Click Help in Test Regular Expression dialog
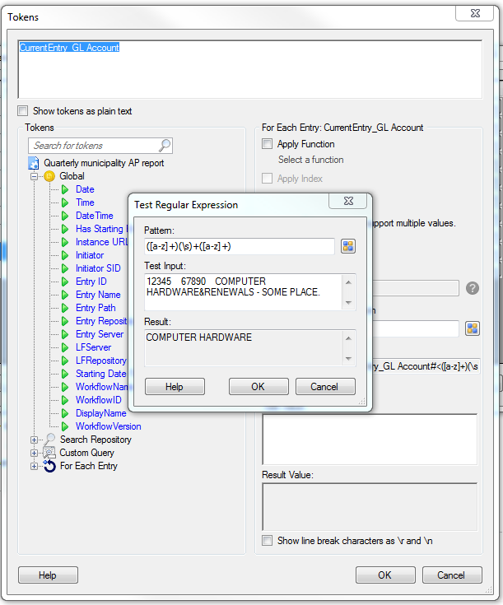 tap(175, 387)
